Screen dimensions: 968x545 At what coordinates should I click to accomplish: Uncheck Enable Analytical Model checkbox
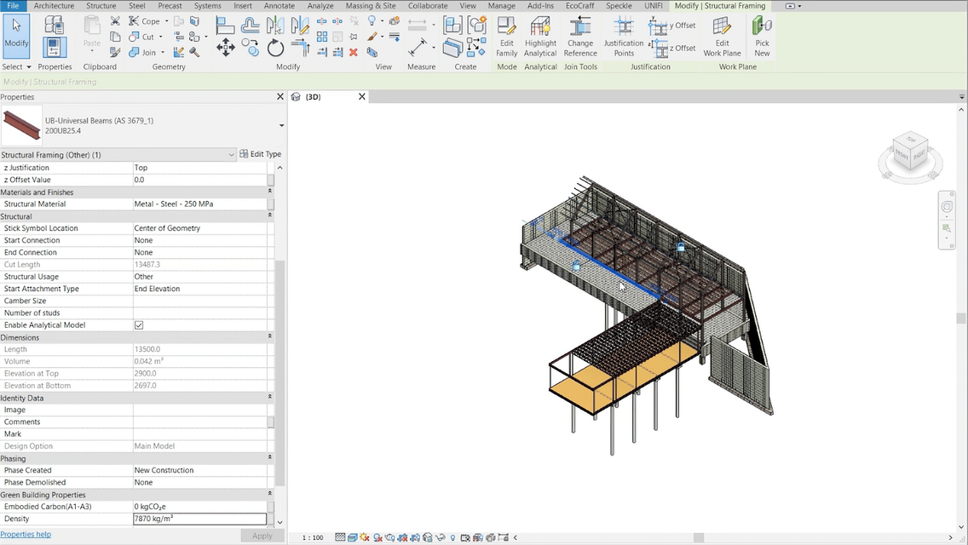click(x=139, y=325)
